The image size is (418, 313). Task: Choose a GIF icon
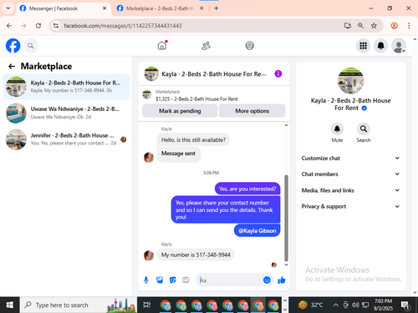coord(186,280)
